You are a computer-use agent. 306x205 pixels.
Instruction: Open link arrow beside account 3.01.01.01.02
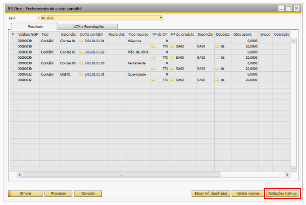pos(80,52)
